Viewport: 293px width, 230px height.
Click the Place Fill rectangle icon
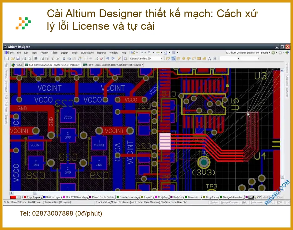coord(199,59)
